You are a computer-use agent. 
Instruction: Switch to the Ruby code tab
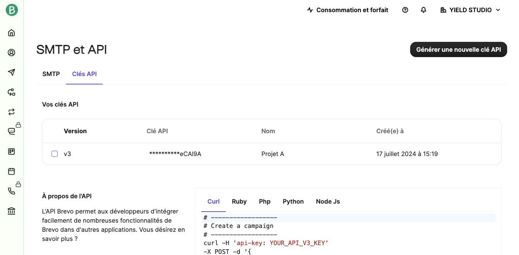239,201
